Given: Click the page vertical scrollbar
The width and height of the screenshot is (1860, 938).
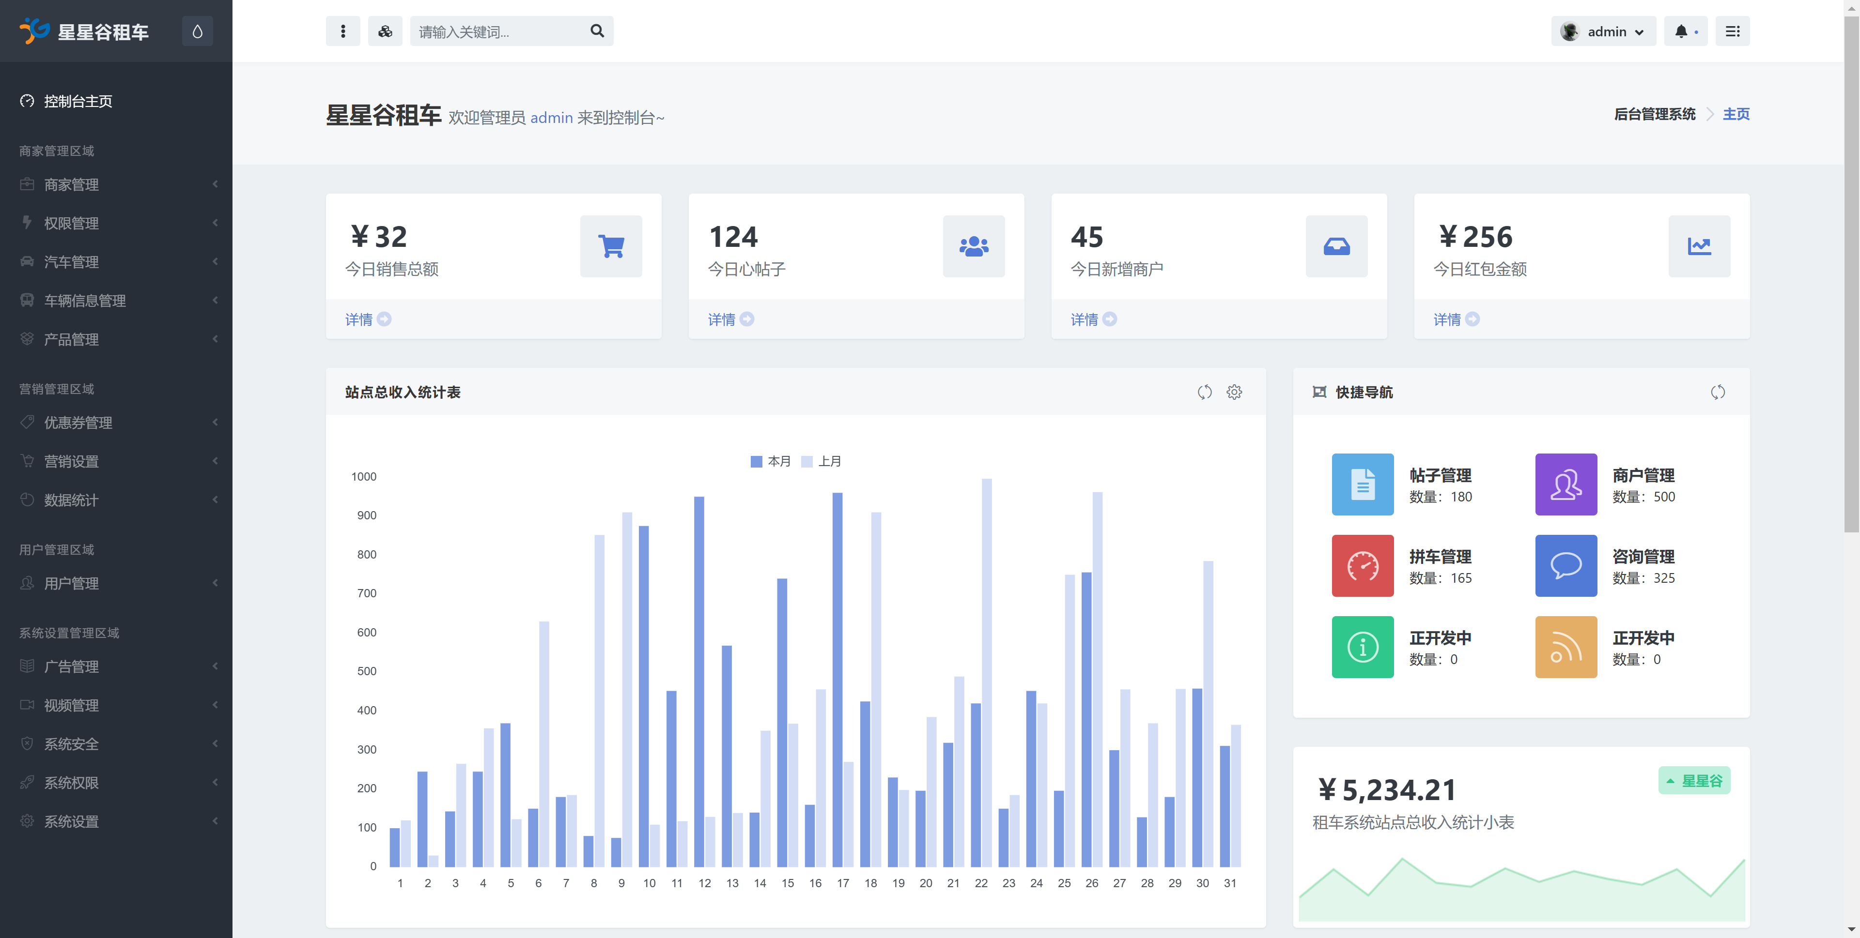Looking at the screenshot, I should [1851, 274].
